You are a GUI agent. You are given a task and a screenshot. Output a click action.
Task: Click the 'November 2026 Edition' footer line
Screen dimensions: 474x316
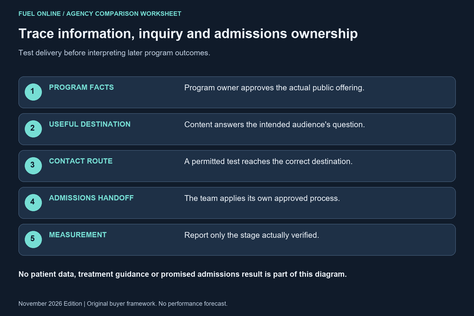pos(123,304)
